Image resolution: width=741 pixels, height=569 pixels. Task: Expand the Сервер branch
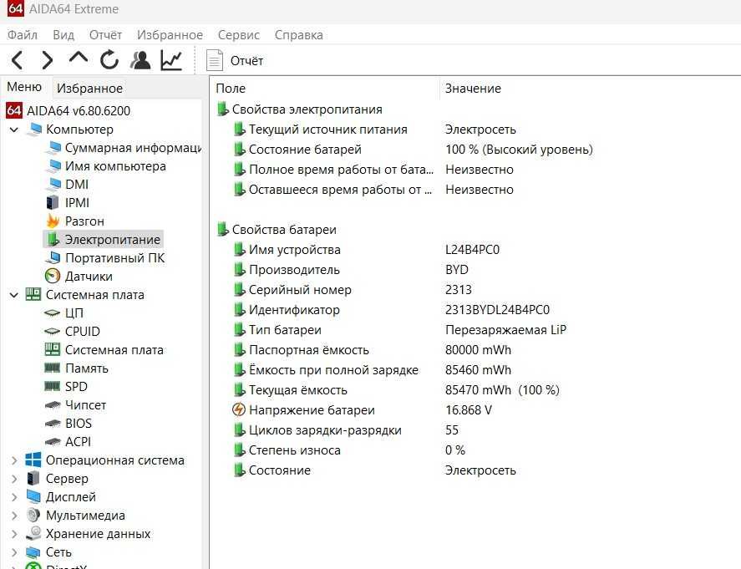(14, 479)
